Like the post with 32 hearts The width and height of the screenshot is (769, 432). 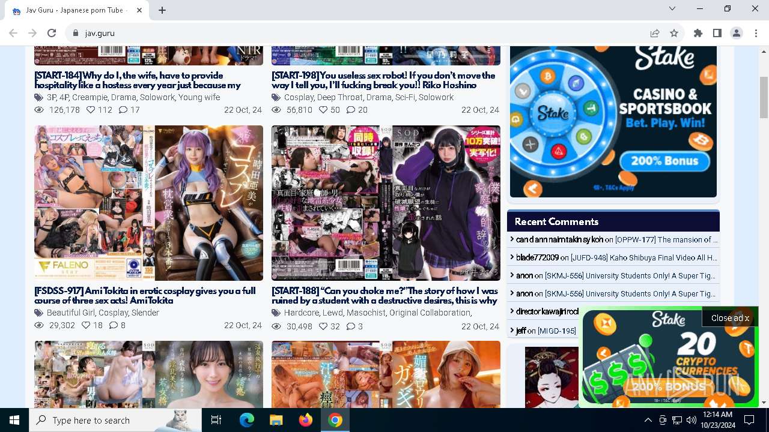(x=323, y=326)
